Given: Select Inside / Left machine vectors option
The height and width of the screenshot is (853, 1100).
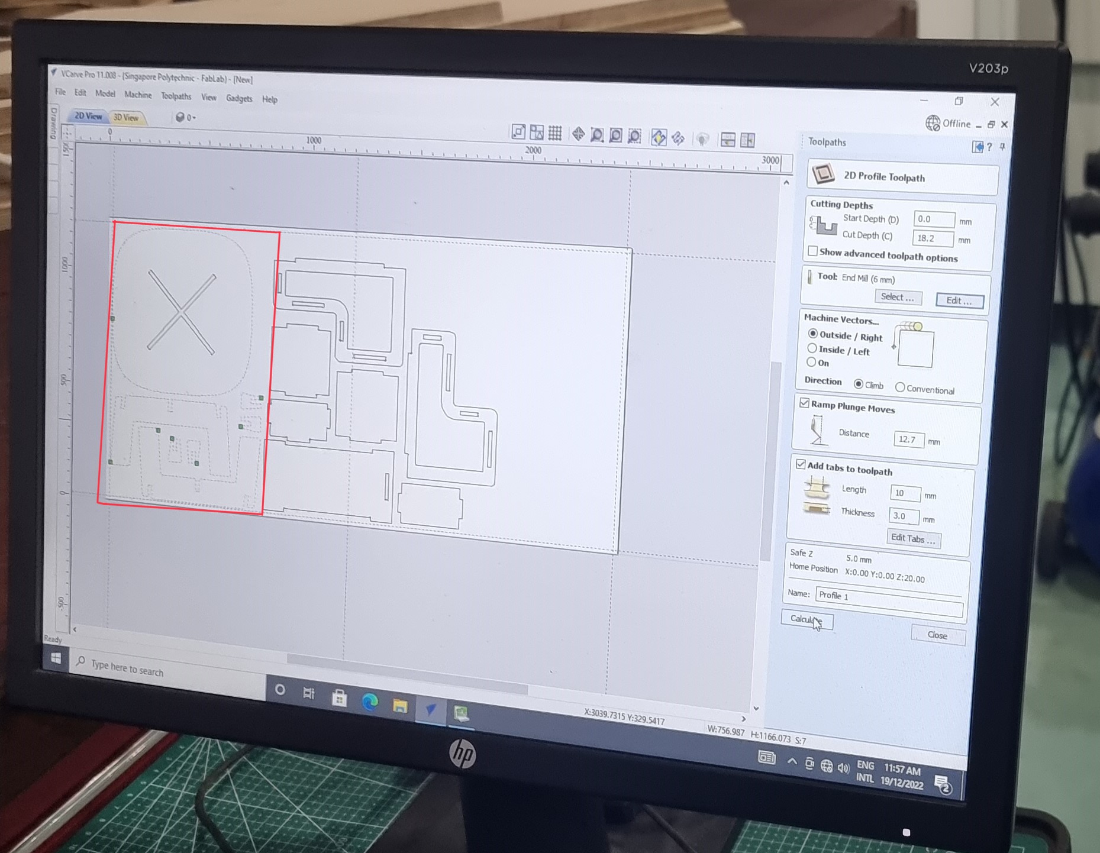Looking at the screenshot, I should (x=812, y=348).
